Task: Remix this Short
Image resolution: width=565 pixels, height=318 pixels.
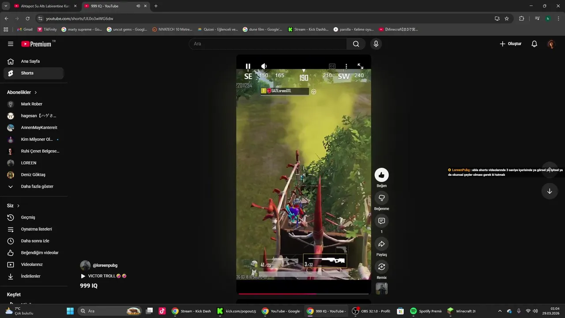Action: click(381, 267)
